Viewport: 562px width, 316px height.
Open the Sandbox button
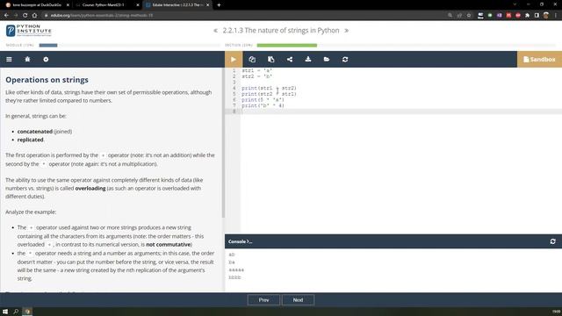coord(539,60)
